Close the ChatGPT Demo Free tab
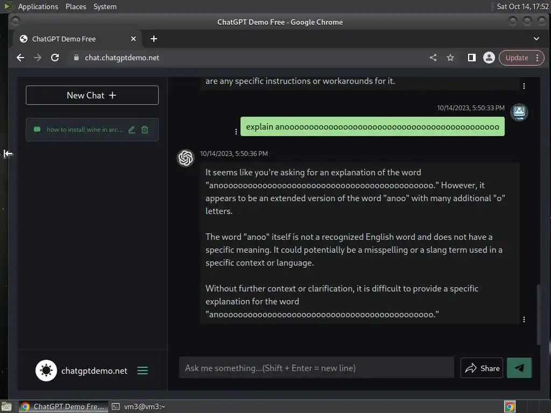551x413 pixels. pos(133,39)
